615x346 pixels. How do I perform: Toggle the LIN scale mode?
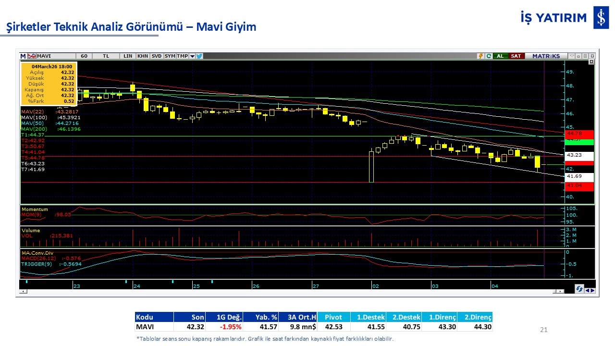(128, 56)
